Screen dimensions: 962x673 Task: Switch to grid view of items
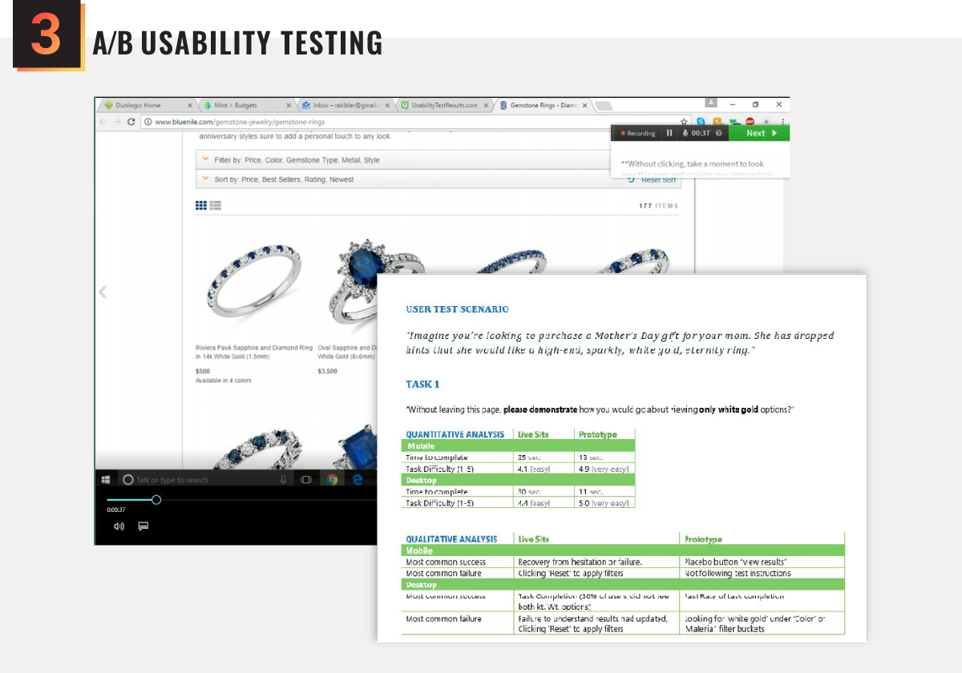click(x=201, y=206)
